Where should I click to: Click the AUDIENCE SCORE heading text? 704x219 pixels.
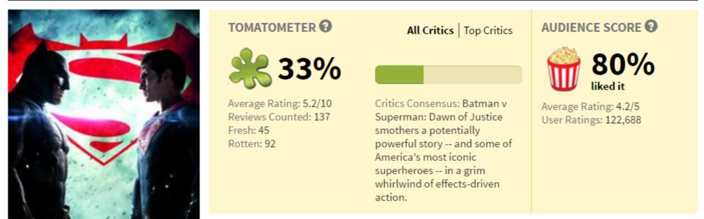591,27
